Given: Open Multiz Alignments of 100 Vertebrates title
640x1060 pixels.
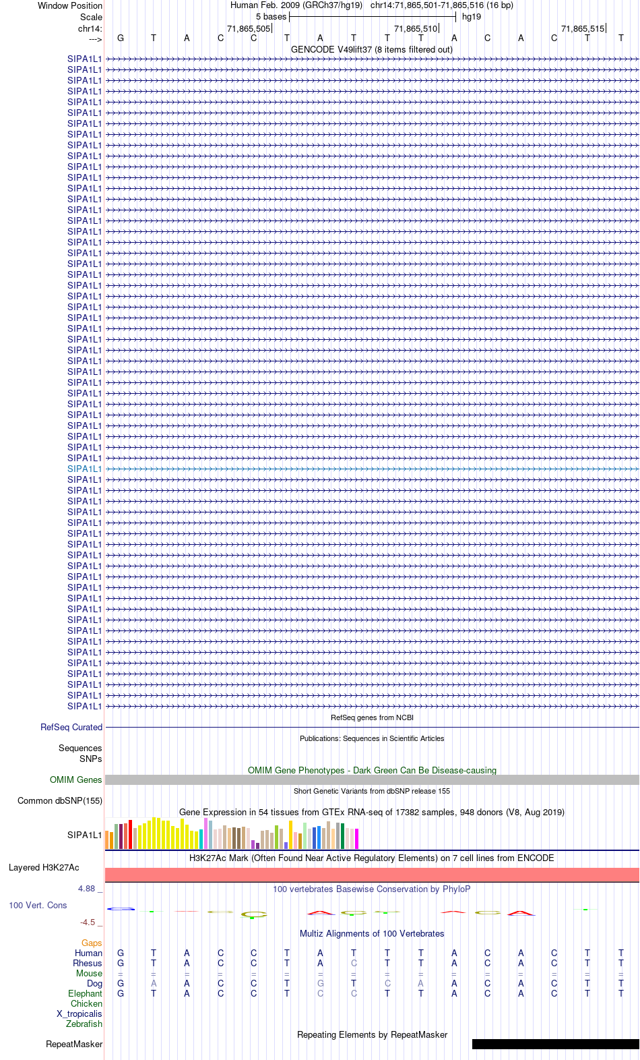Looking at the screenshot, I should coord(372,933).
